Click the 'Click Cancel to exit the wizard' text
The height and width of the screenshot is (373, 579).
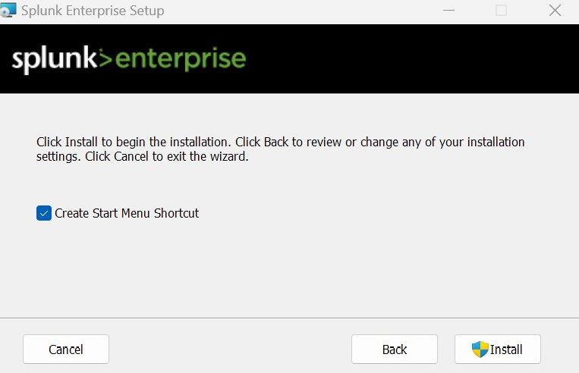pos(166,156)
